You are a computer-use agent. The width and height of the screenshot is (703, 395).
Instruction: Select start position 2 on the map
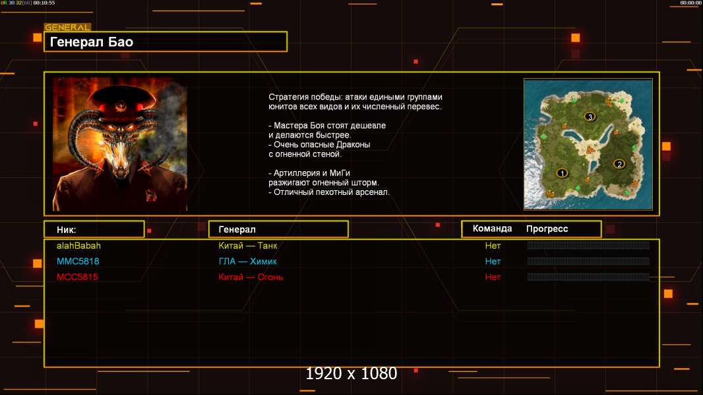tap(619, 164)
